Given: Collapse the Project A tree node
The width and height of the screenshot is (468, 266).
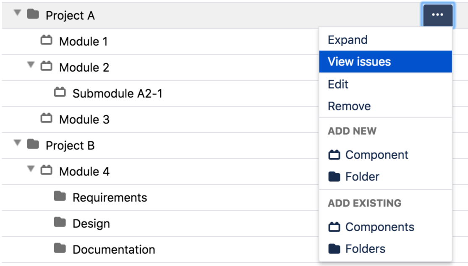Looking at the screenshot, I should pos(17,13).
